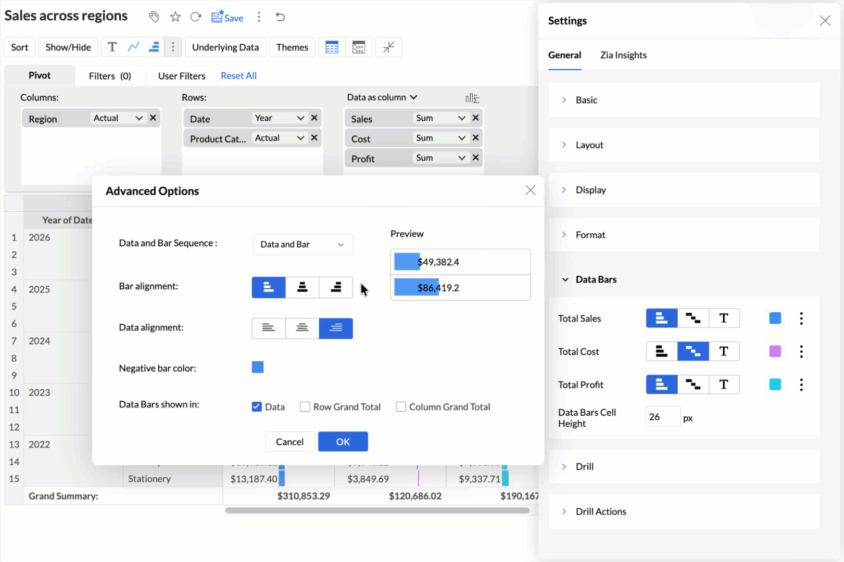844x562 pixels.
Task: Check the Column Grand Total option
Action: coord(401,407)
